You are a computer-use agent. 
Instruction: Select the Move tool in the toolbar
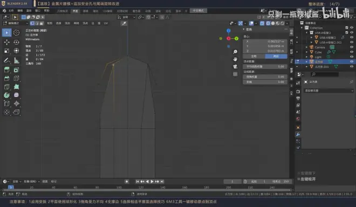coord(6,42)
